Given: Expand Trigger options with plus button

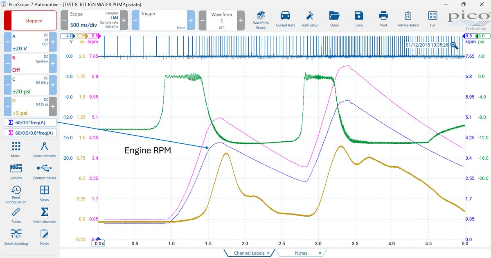Looking at the screenshot, I should click(191, 20).
